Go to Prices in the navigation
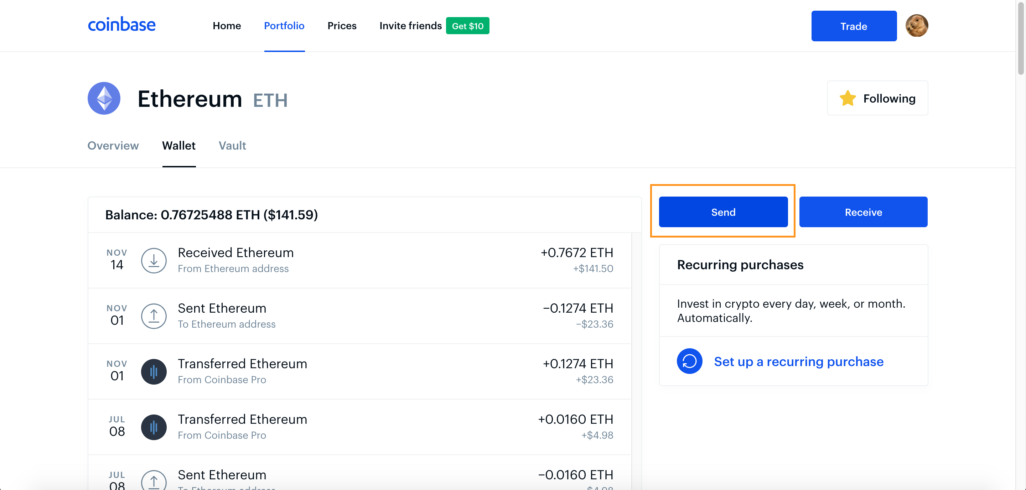This screenshot has height=490, width=1026. click(342, 26)
